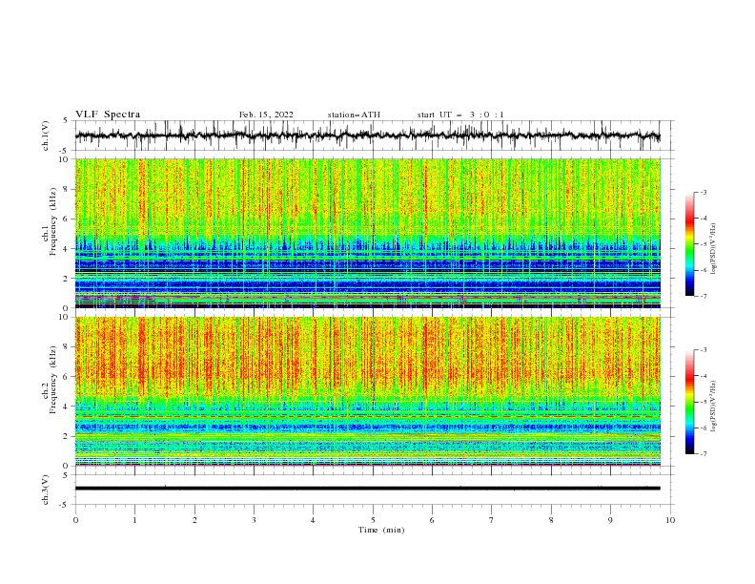Click the 'start UT = 3 :0 :1' text
Screen dimensions: 755x584
(460, 115)
